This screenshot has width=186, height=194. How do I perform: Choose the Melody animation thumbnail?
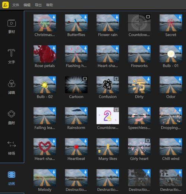45,178
